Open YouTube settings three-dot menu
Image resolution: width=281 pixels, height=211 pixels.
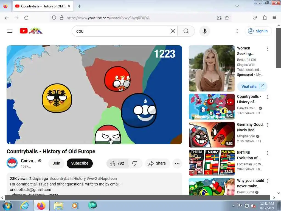(237, 31)
